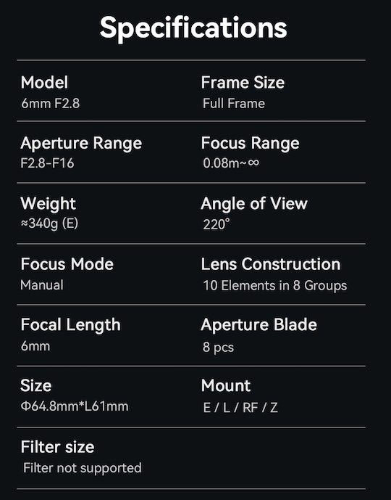
Task: Select the Filter size label
Action: tap(58, 447)
